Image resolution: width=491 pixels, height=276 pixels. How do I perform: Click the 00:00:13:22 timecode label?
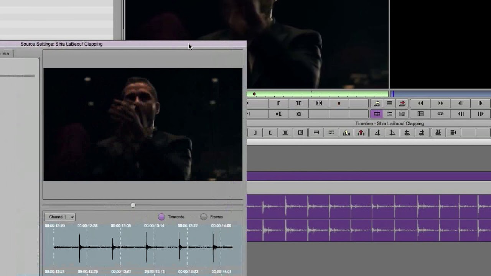pyautogui.click(x=188, y=226)
